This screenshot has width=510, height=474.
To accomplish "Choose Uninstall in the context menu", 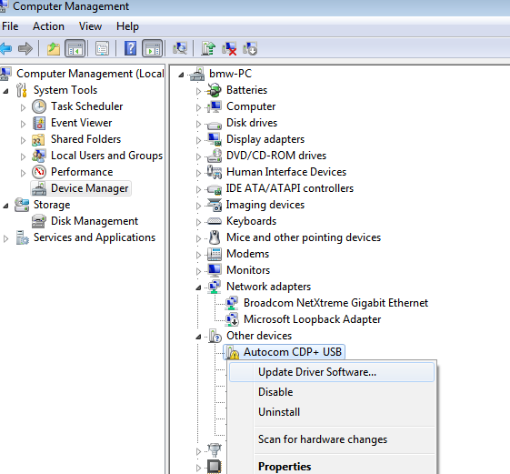I will click(332, 412).
